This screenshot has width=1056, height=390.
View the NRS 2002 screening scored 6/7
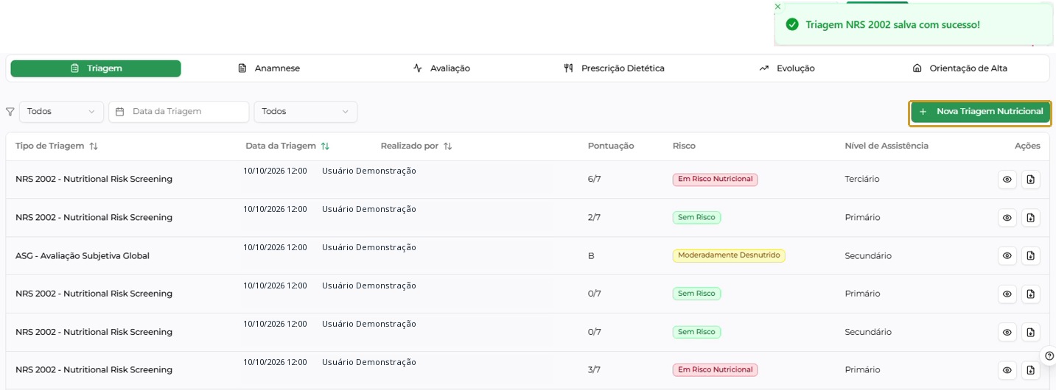pos(1007,180)
